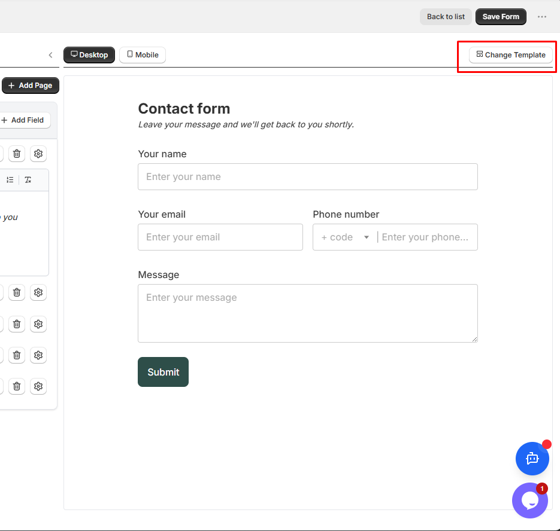Open the phone country code dropdown
Image resolution: width=560 pixels, height=531 pixels.
(x=345, y=237)
